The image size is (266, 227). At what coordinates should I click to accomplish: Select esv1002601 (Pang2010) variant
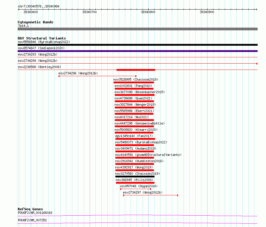[133, 86]
